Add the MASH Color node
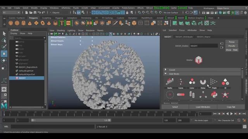Screen dimensions: 248x139 (192, 82)
